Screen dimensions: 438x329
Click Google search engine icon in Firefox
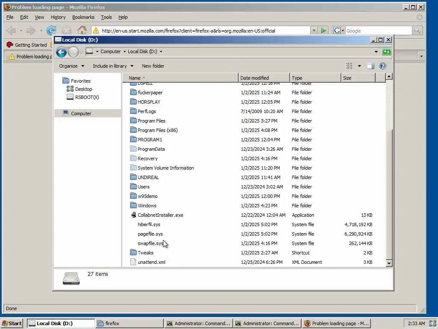pyautogui.click(x=337, y=30)
